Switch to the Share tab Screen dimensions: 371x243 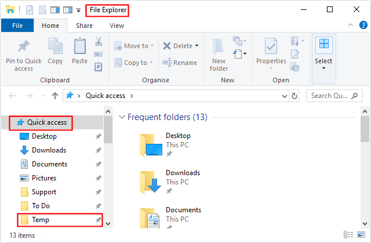pyautogui.click(x=84, y=26)
